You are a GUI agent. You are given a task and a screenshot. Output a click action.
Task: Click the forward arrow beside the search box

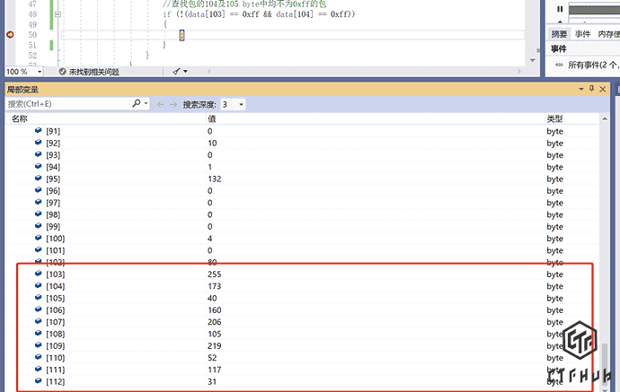tap(173, 104)
